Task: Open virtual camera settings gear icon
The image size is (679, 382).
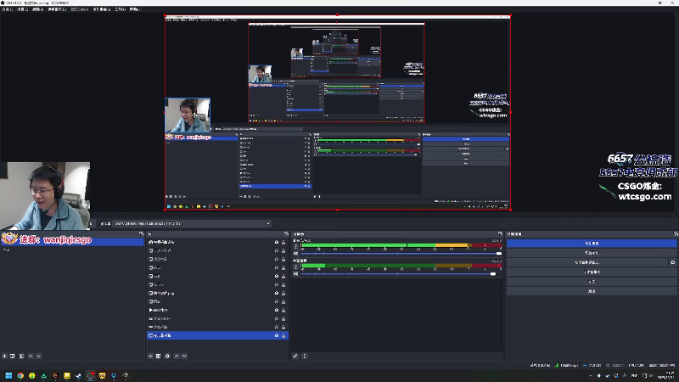Action: (x=672, y=262)
